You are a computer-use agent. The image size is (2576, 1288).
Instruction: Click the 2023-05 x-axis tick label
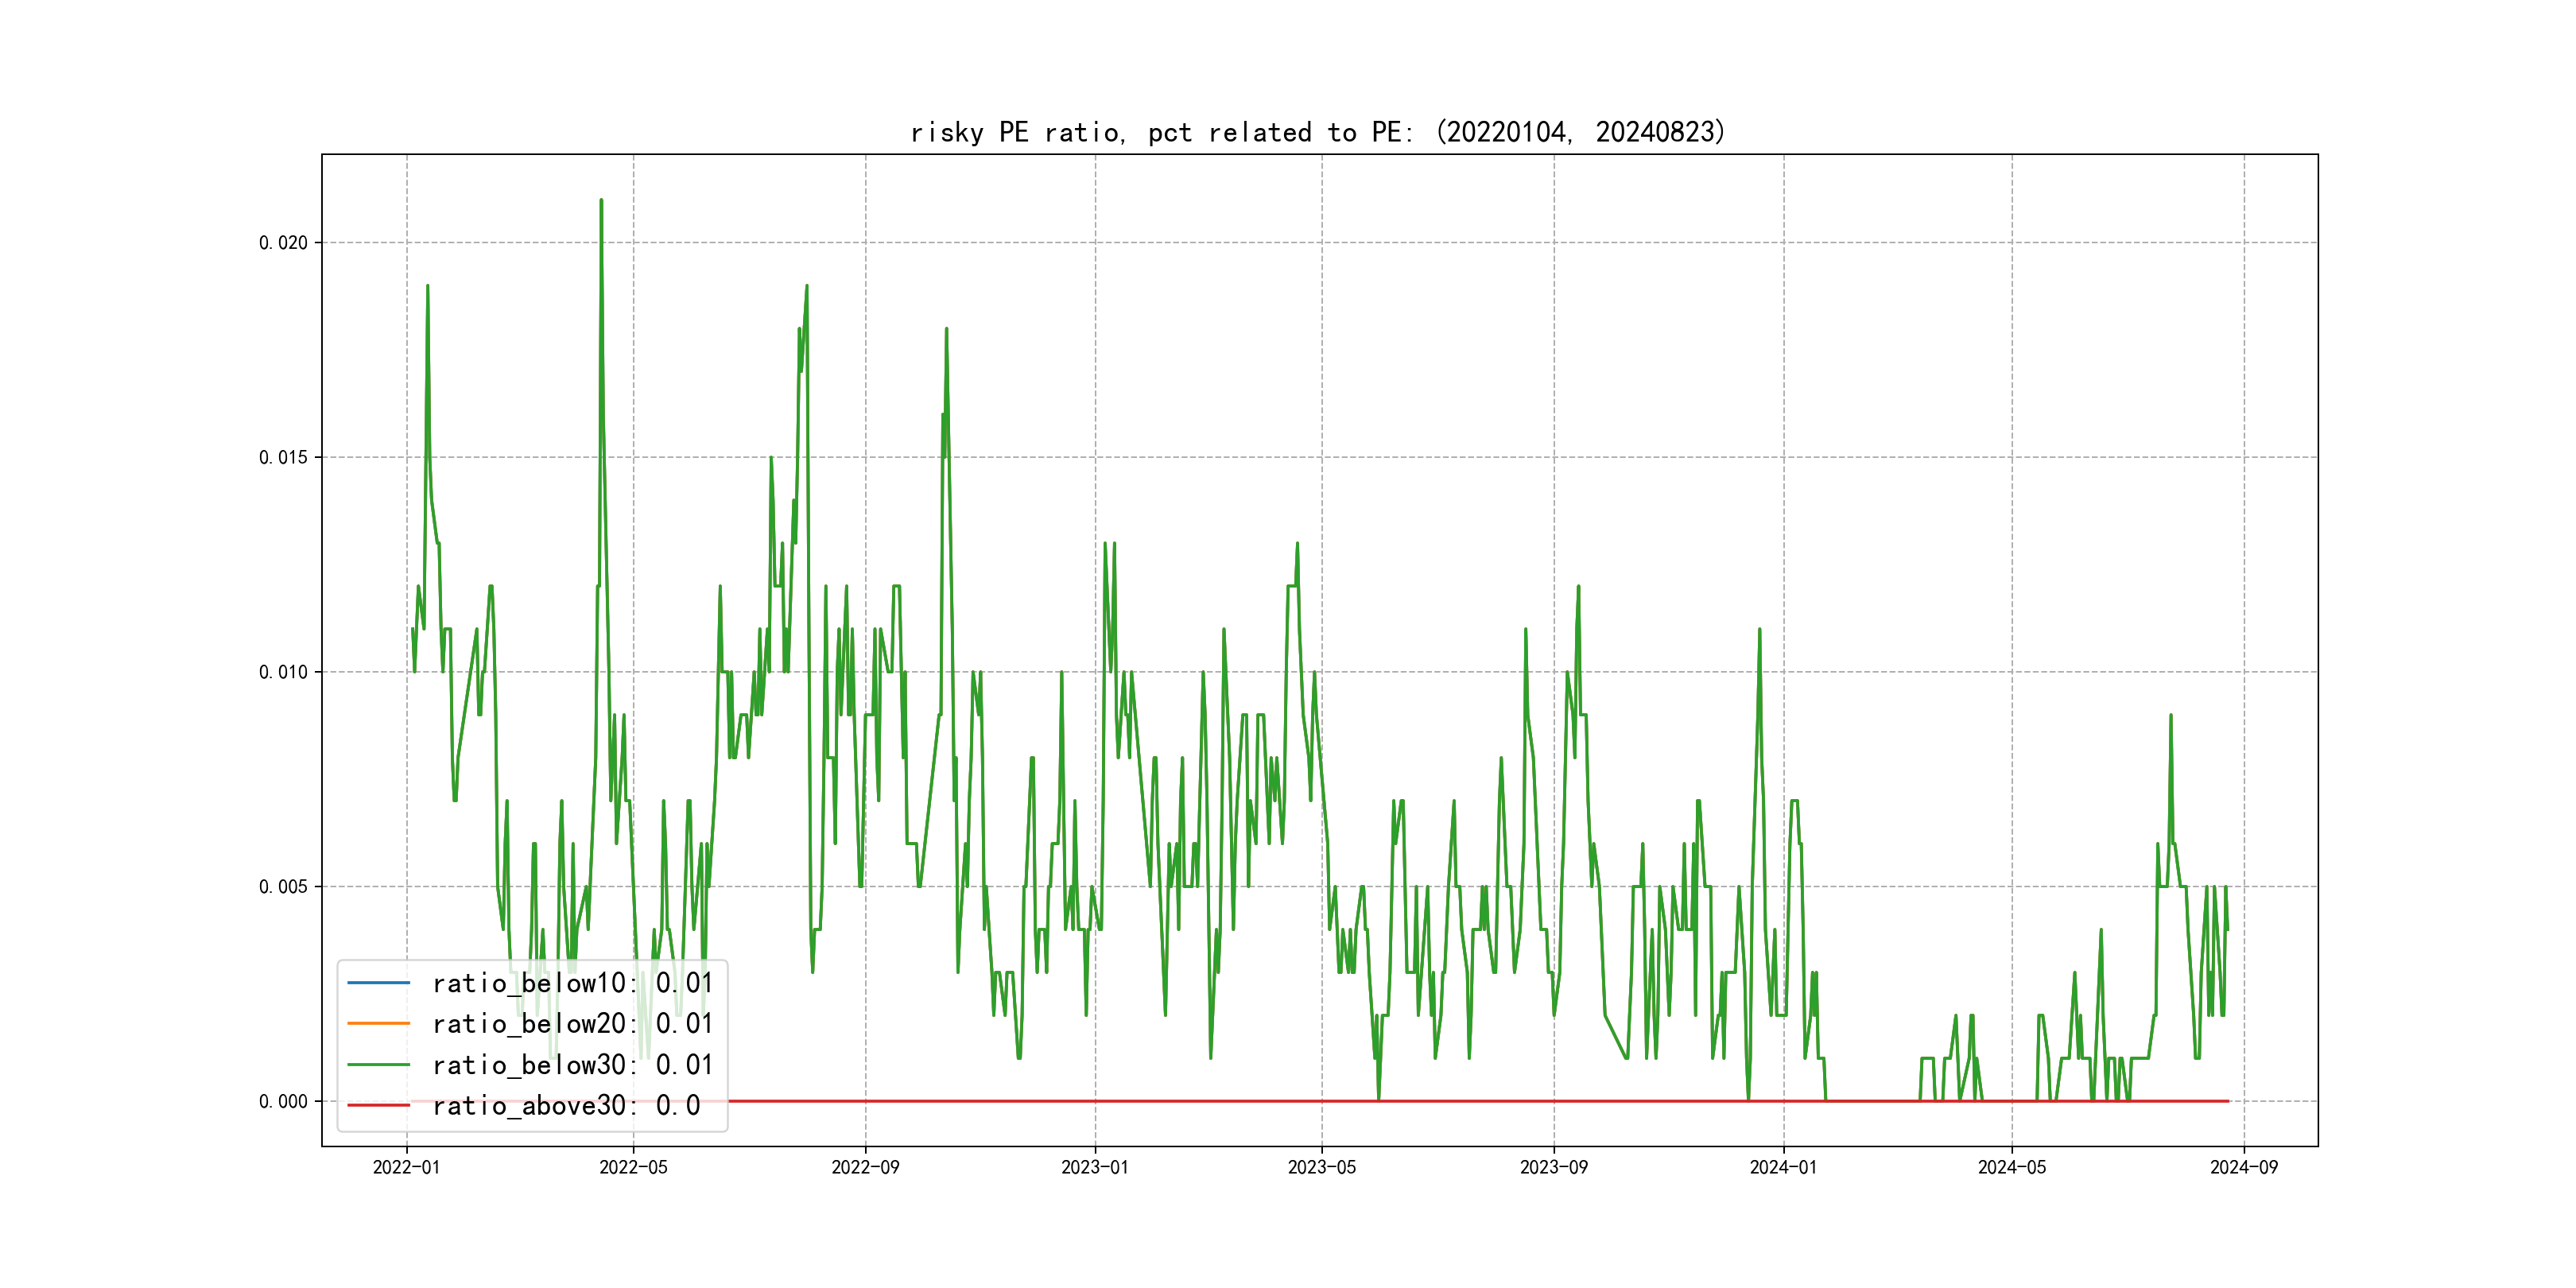(x=1321, y=1167)
